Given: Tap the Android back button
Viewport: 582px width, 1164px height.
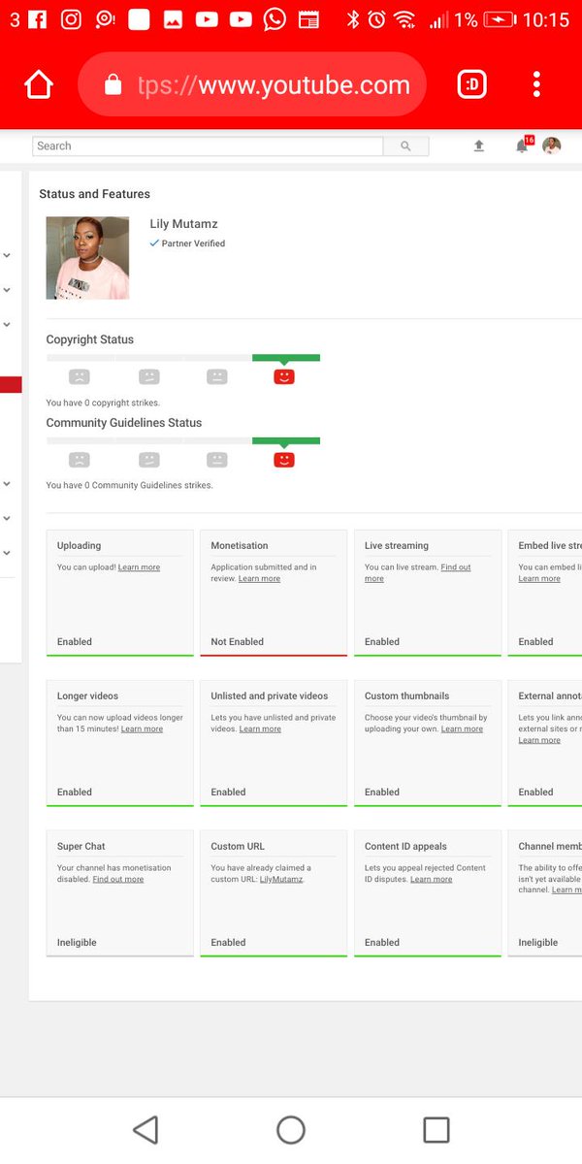Looking at the screenshot, I should point(145,1130).
